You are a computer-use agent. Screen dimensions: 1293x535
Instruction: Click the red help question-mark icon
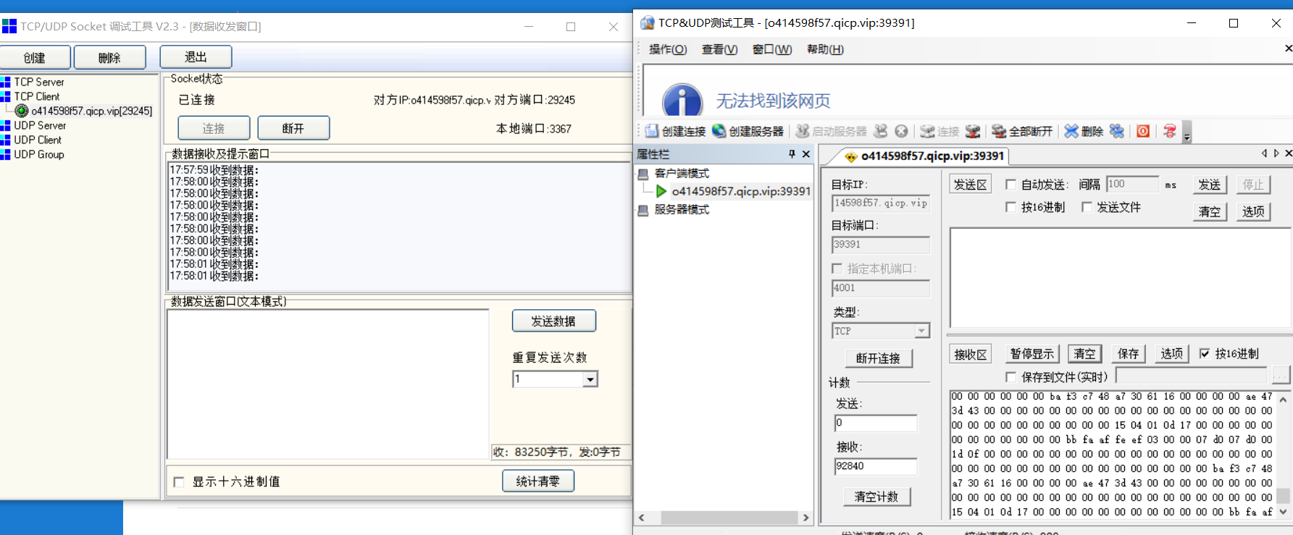(x=1169, y=131)
